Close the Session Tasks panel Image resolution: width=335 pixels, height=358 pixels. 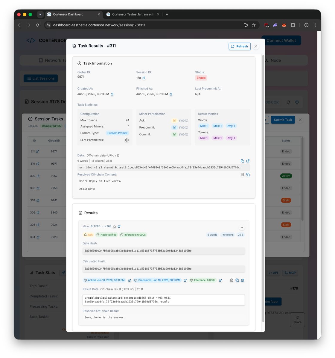click(x=300, y=120)
